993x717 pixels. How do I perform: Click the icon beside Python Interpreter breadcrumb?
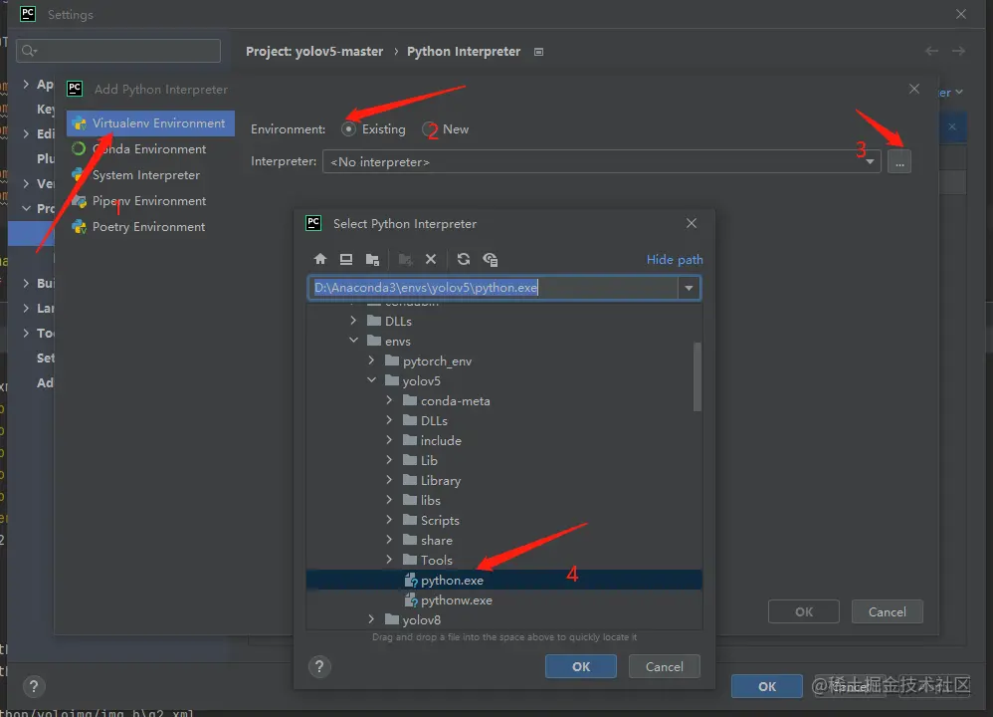point(539,52)
